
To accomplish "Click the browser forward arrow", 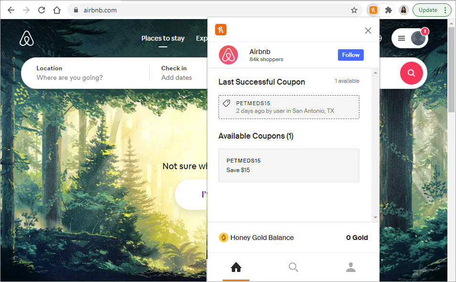I will 26,10.
